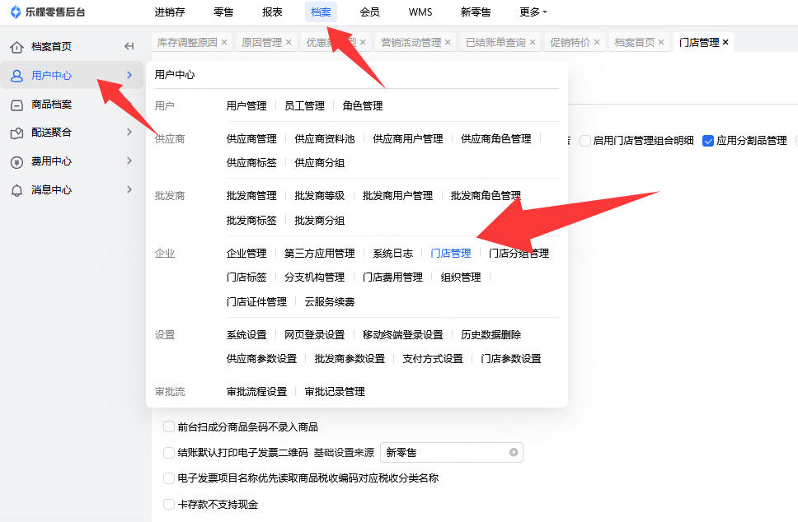Open 组织管理 link
Screen dimensions: 798x522
point(461,277)
